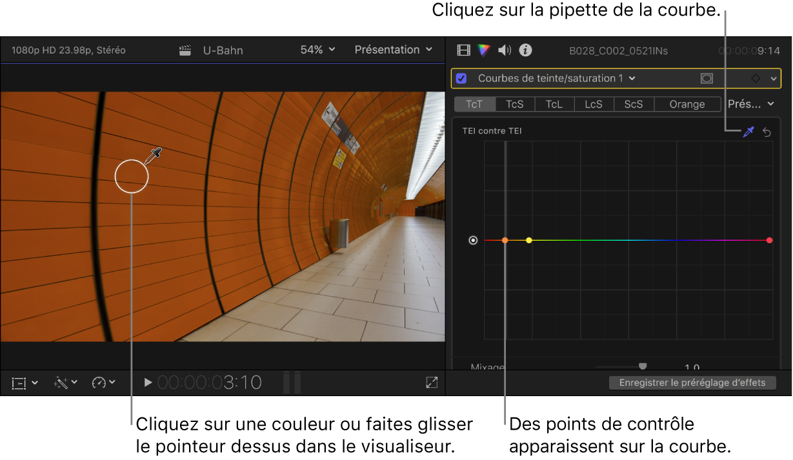The height and width of the screenshot is (460, 793).
Task: Select the curve color eyedropper
Action: click(x=748, y=132)
